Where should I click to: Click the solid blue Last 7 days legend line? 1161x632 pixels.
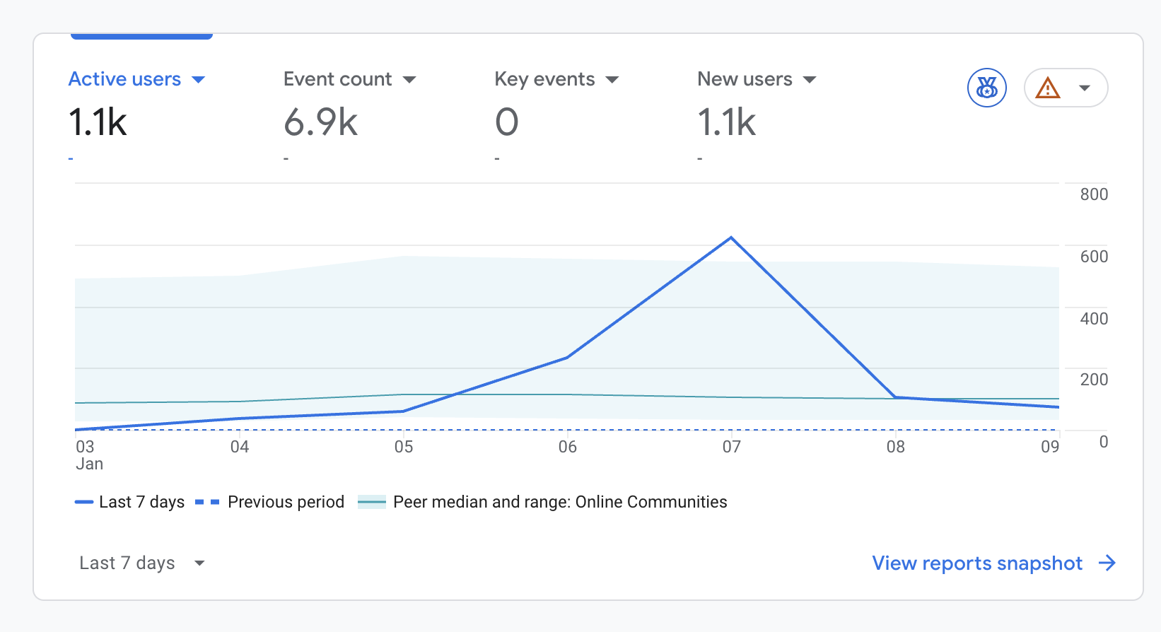coord(84,502)
